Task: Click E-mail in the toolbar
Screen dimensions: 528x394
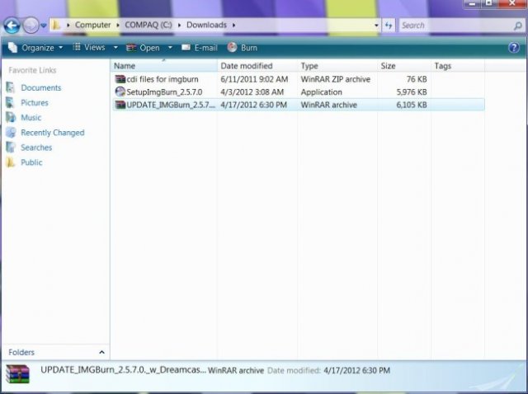Action: (200, 48)
